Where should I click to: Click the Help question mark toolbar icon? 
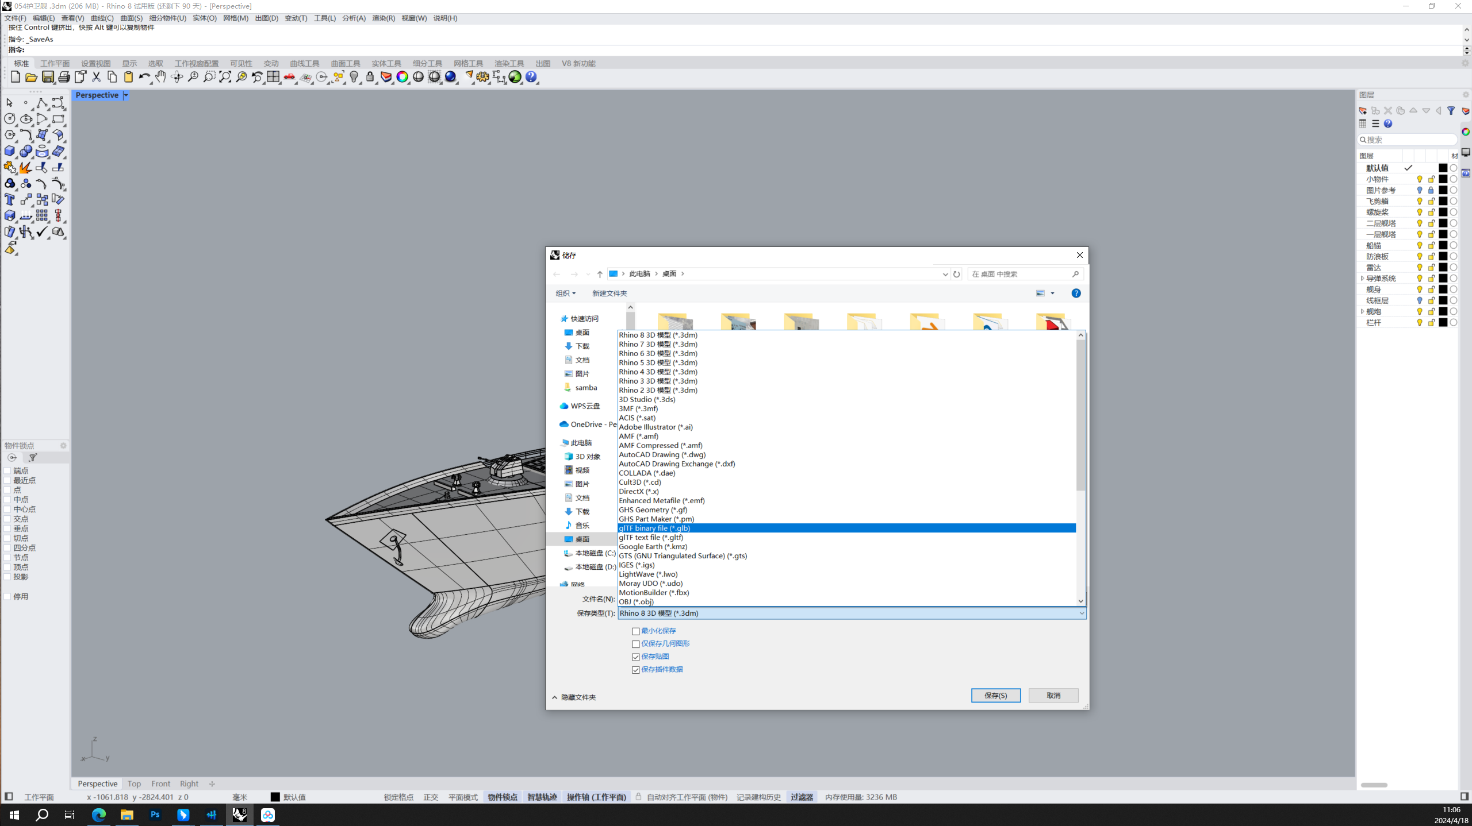[x=531, y=77]
